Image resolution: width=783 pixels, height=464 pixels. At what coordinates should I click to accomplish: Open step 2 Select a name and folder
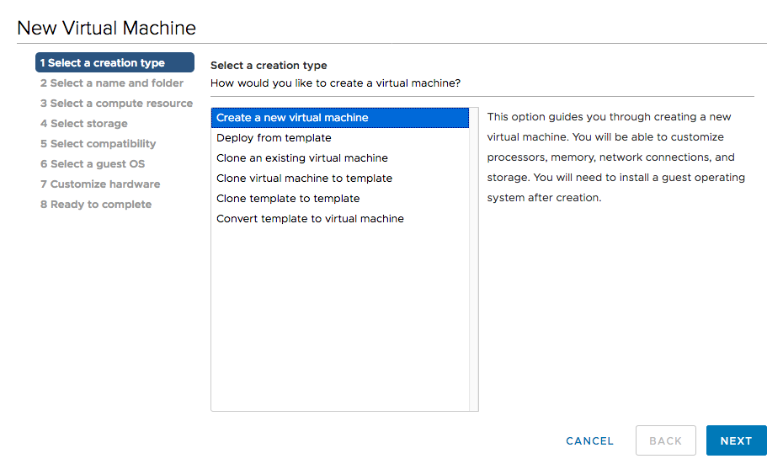coord(112,83)
